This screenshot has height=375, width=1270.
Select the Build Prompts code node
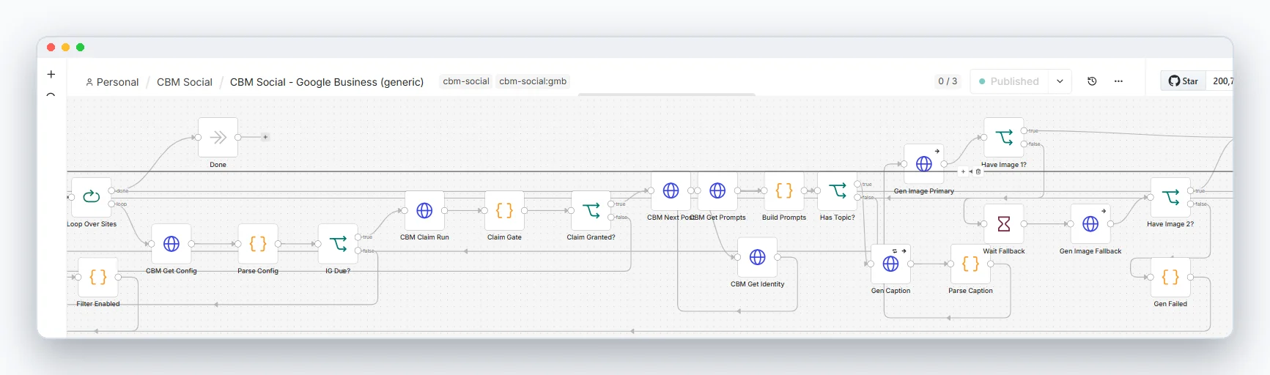pos(784,190)
